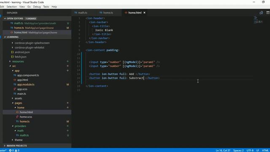Open the Selection menu
270x152 pixels.
[12, 7]
